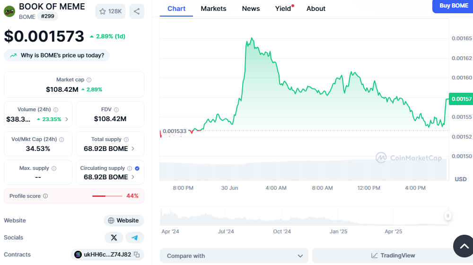Click the chart range slider handle
The width and height of the screenshot is (473, 265).
[447, 216]
